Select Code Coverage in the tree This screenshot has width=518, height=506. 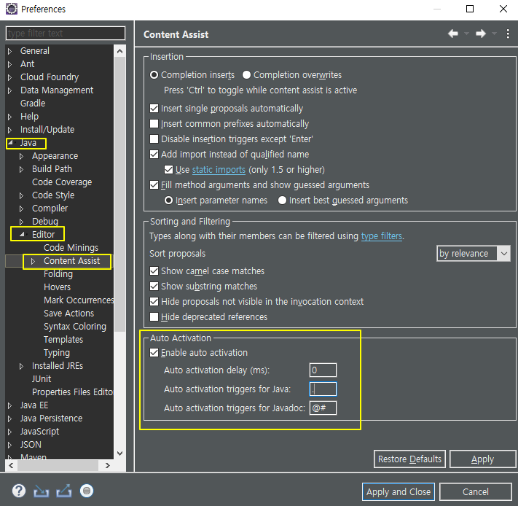(x=62, y=182)
